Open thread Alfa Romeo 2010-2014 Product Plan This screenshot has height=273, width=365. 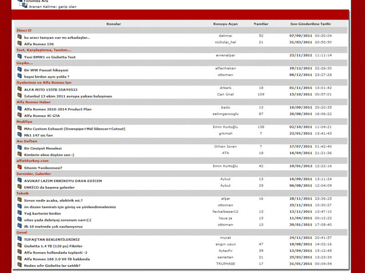(57, 109)
